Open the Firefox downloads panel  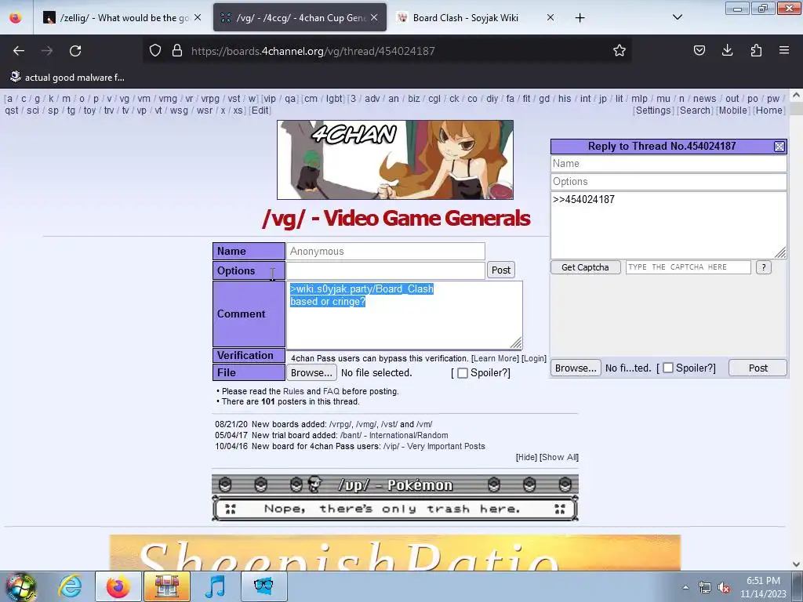tap(727, 50)
